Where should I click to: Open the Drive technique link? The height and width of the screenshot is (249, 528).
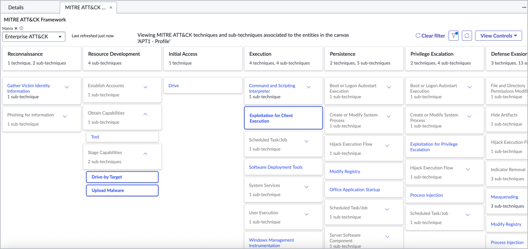click(174, 85)
